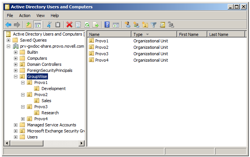Viewport: 250px width, 157px height.
Task: Select Provo1 in the right list pane
Action: click(x=102, y=41)
